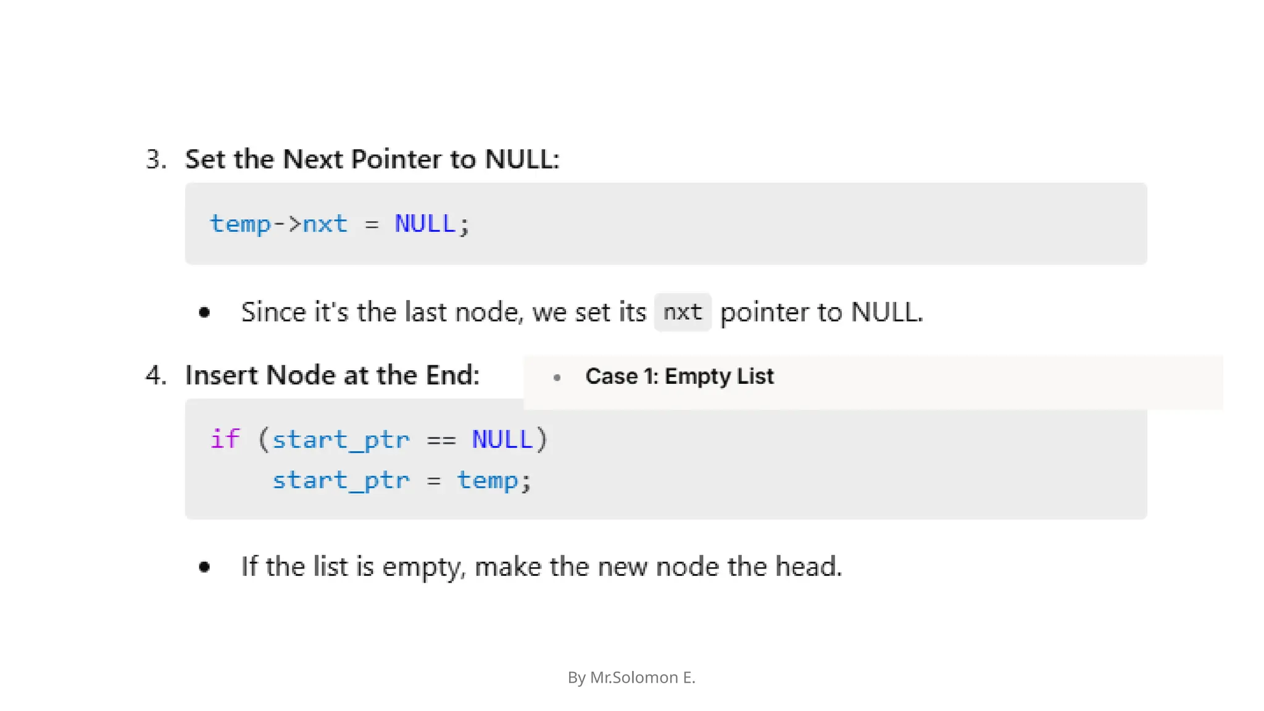The image size is (1264, 711).
Task: Click the bullet dot before 'Since it's'
Action: pyautogui.click(x=205, y=313)
